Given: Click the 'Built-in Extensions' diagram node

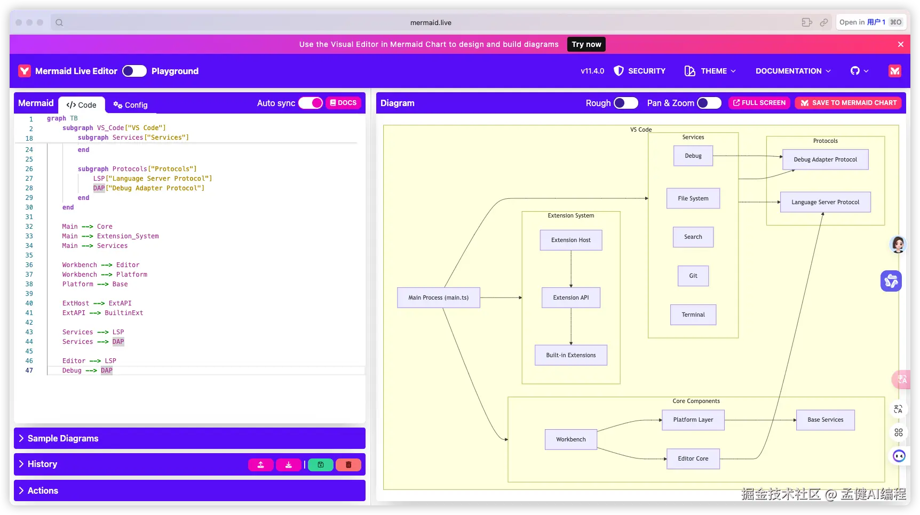Looking at the screenshot, I should (x=571, y=355).
